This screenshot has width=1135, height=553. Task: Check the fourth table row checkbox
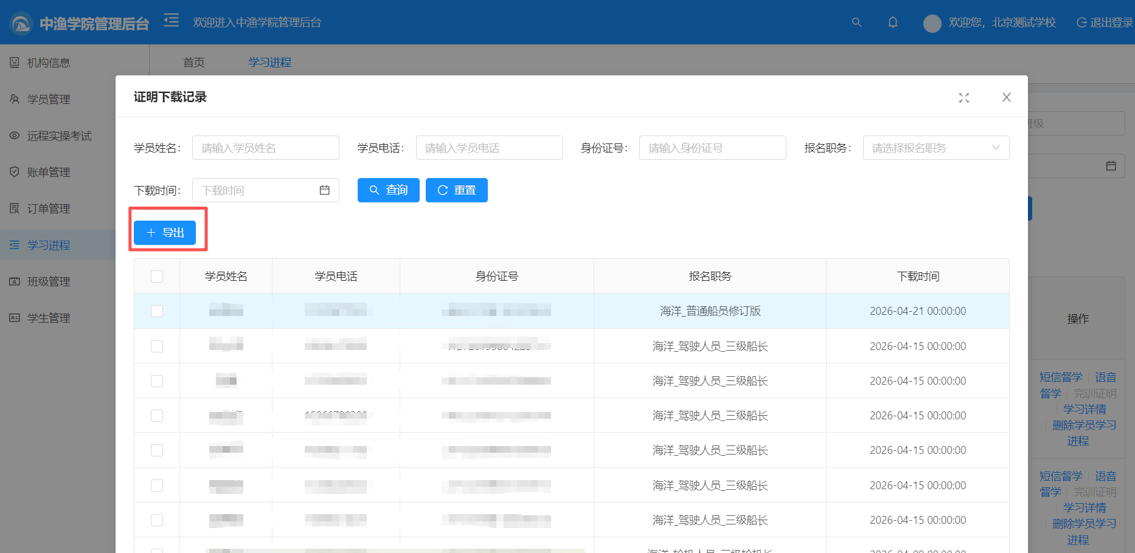157,416
